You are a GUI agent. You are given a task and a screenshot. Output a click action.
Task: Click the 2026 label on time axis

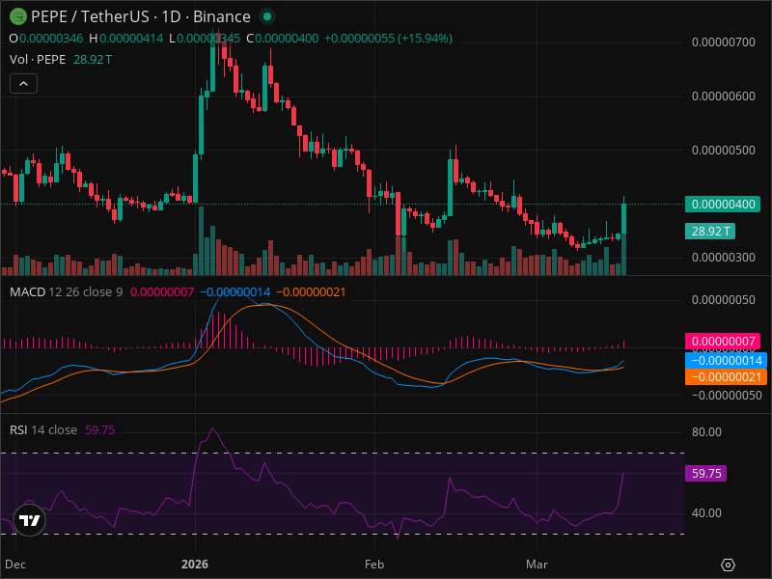195,565
